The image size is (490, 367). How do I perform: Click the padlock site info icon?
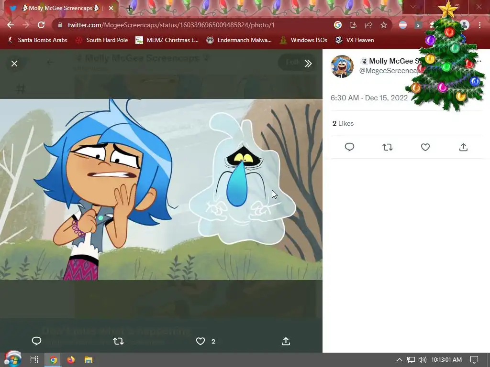coord(60,25)
